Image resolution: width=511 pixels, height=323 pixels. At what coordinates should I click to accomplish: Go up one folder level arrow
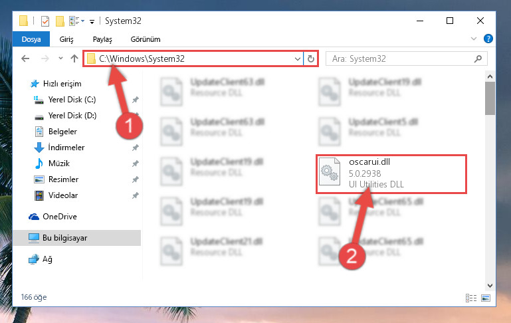[74, 58]
